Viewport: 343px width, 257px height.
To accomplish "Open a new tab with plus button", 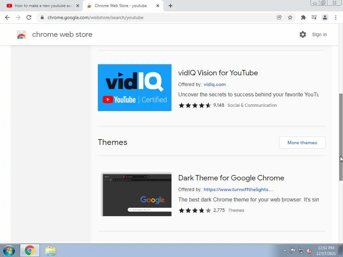I will pyautogui.click(x=170, y=6).
